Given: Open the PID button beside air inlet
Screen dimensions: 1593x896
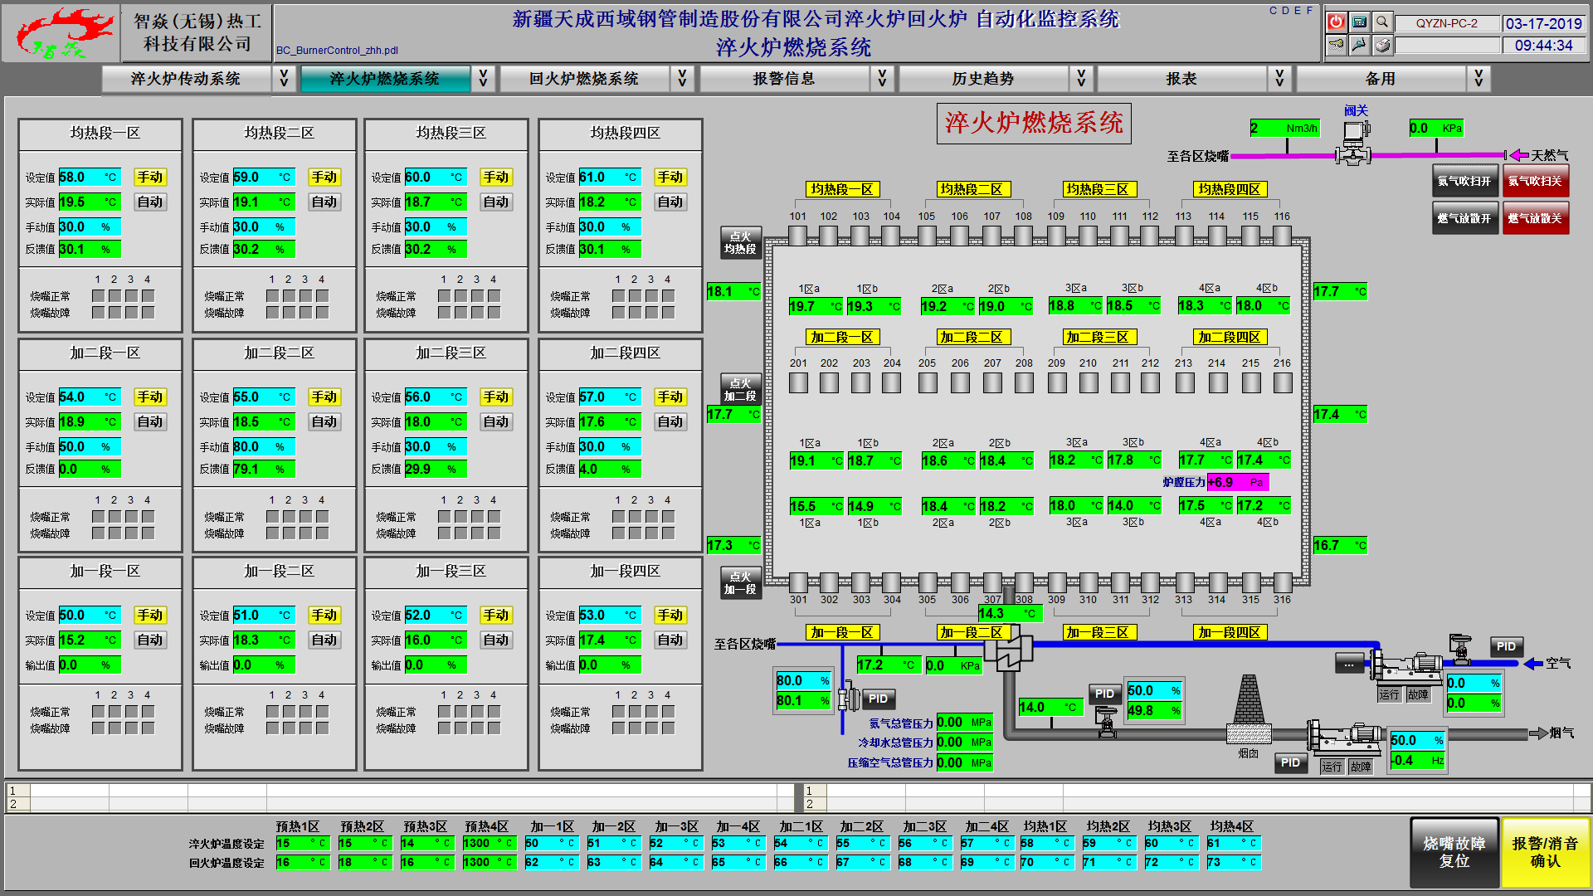Looking at the screenshot, I should click(x=1506, y=646).
